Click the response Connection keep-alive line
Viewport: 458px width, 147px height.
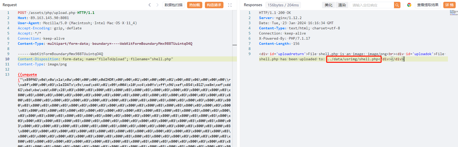(x=282, y=33)
